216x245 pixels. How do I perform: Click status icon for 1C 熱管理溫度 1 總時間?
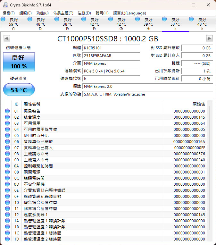pyautogui.click(x=7, y=233)
